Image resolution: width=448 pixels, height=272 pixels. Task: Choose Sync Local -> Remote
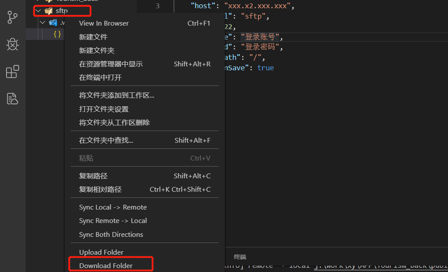coord(113,207)
